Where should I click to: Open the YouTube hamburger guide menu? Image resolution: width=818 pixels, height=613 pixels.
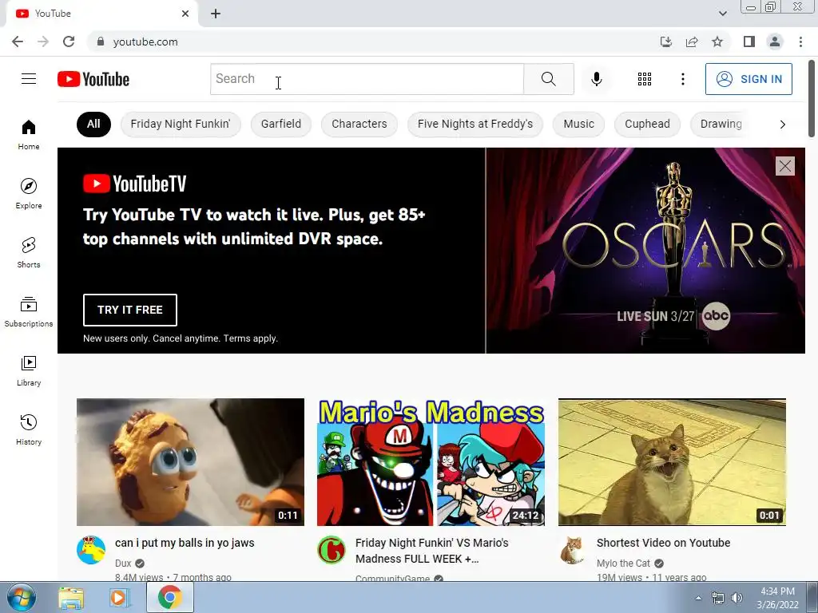(x=29, y=79)
